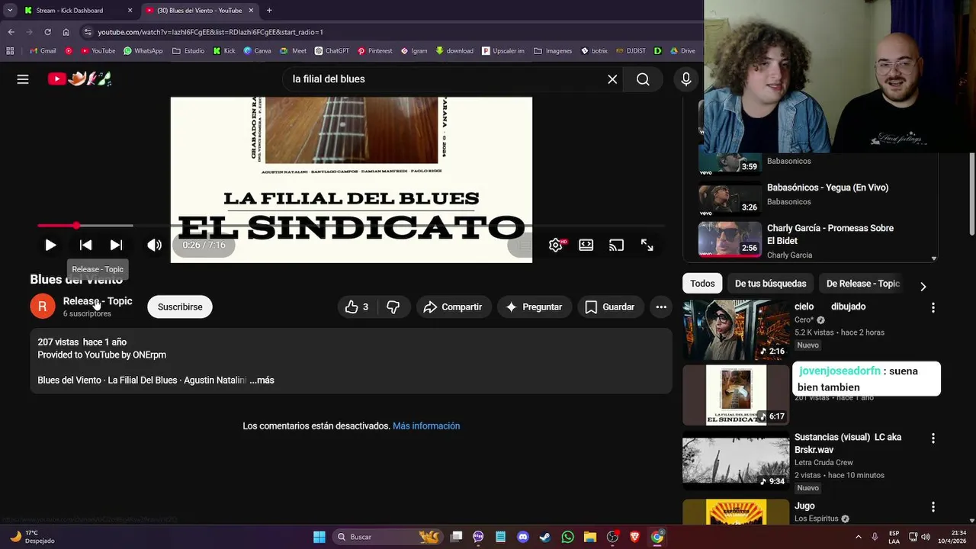Subscribe to Release - Topic channel
Image resolution: width=976 pixels, height=549 pixels.
[x=180, y=307]
